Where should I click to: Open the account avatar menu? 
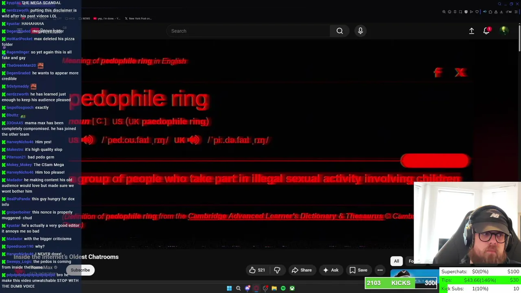(504, 31)
